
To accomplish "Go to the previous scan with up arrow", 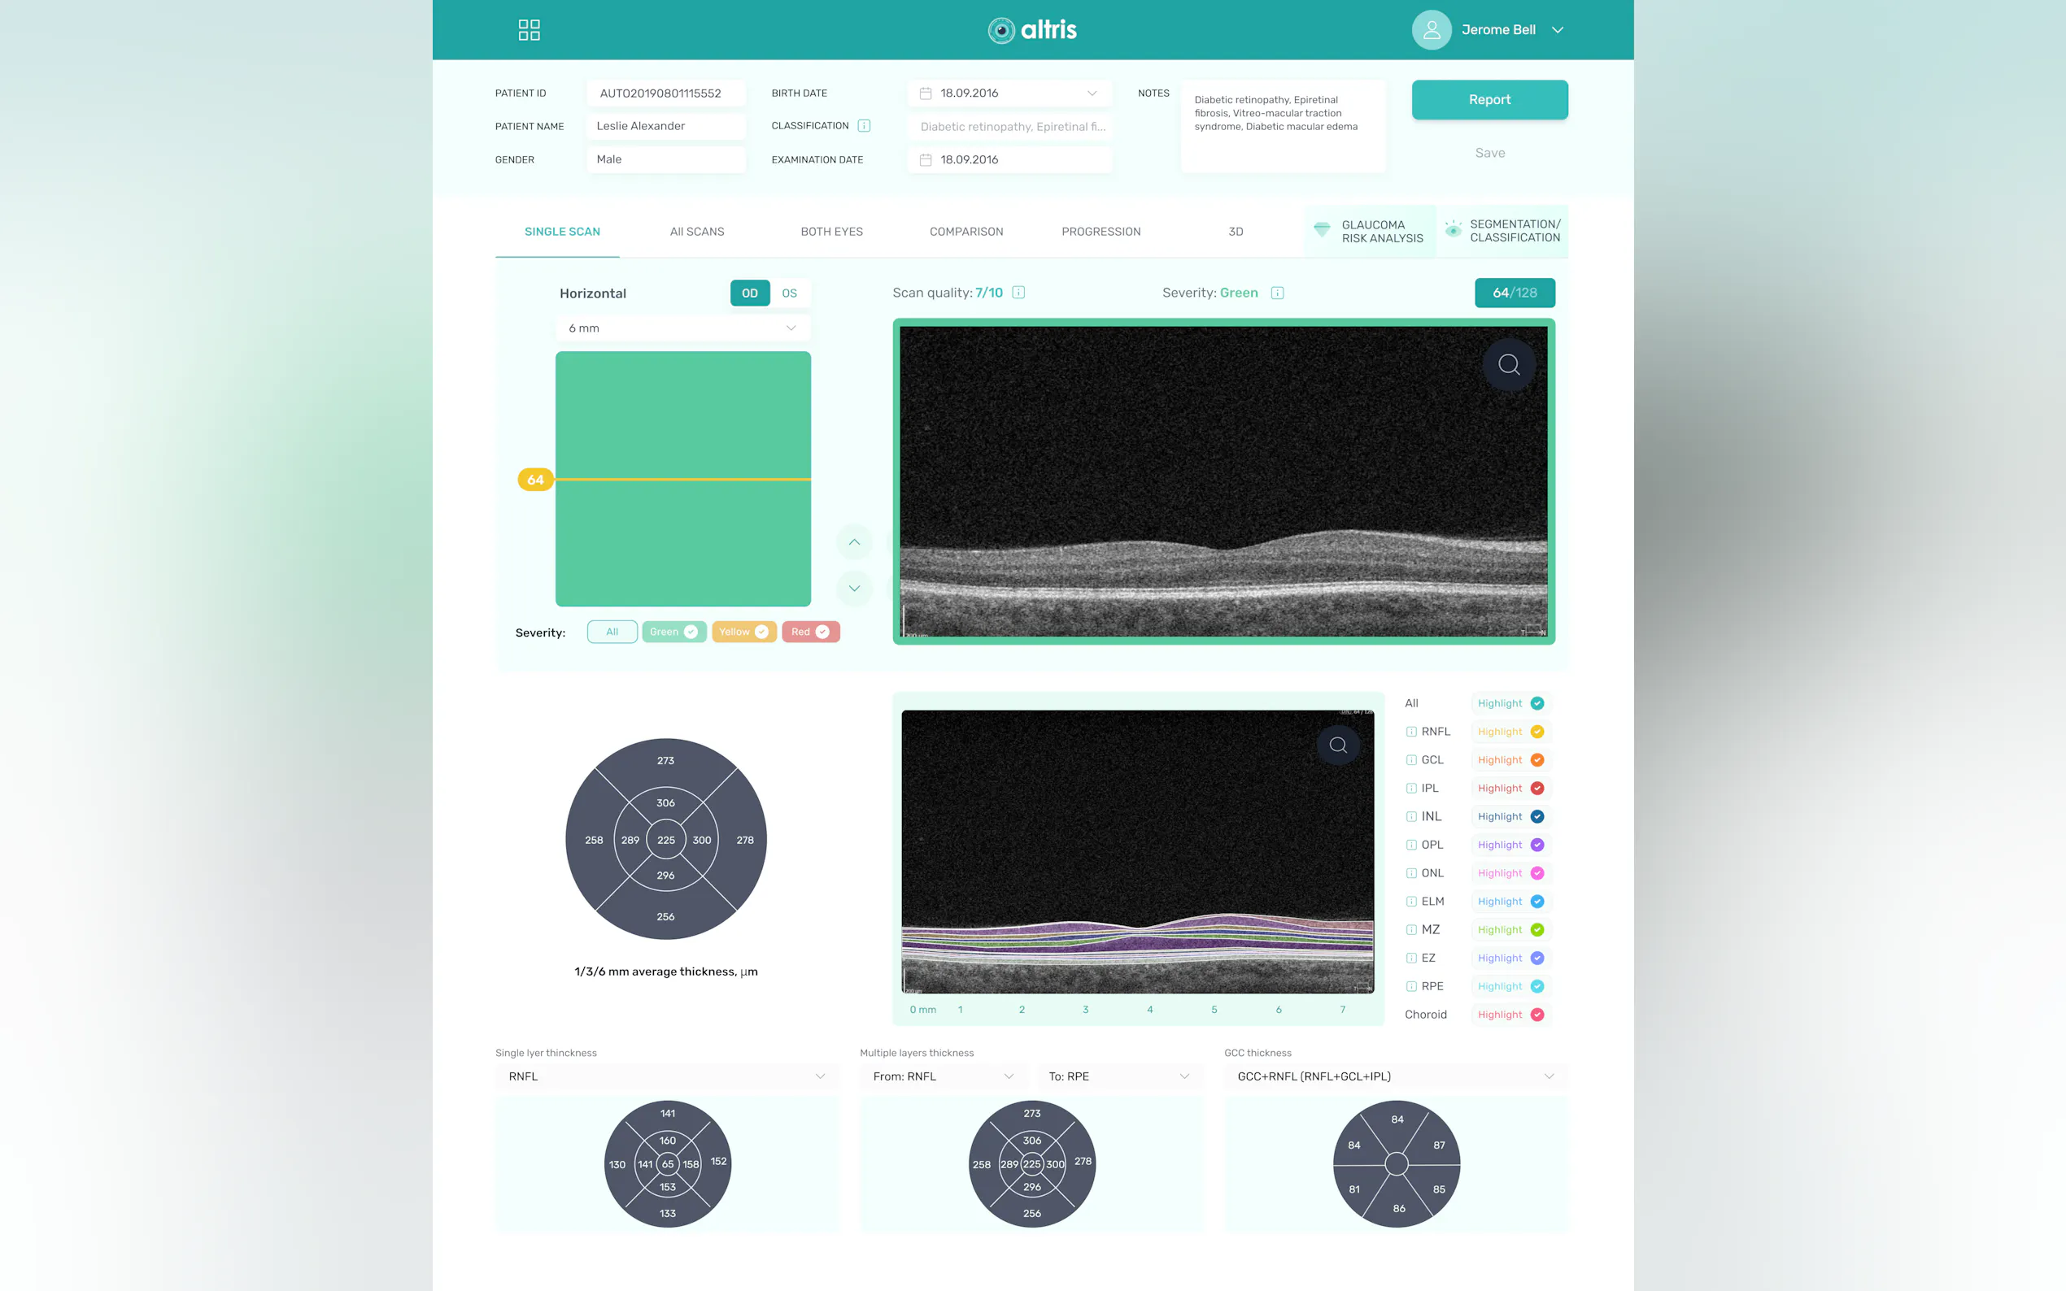I will pos(853,542).
